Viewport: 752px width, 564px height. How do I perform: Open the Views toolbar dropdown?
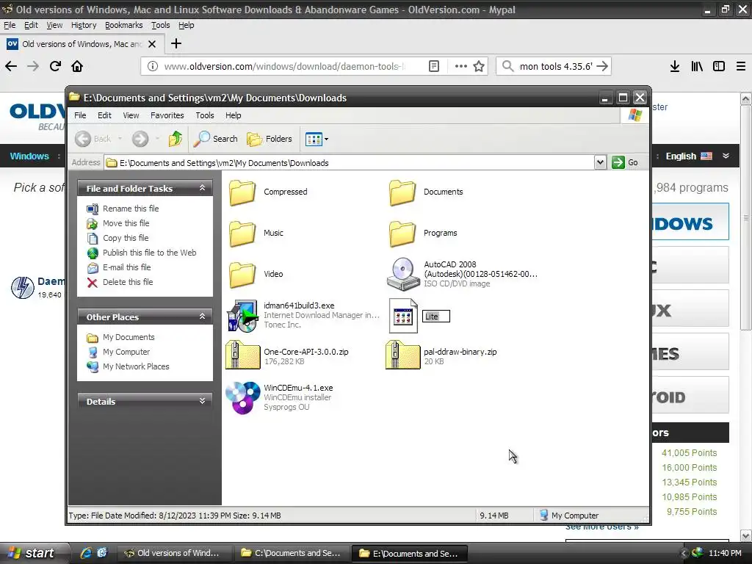pyautogui.click(x=317, y=139)
